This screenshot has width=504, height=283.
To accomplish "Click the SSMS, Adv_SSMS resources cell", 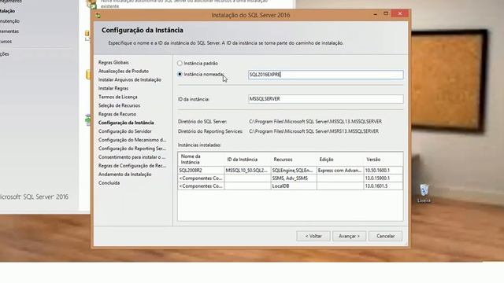I will pos(294,178).
